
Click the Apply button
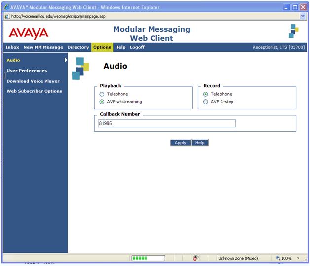click(x=181, y=143)
